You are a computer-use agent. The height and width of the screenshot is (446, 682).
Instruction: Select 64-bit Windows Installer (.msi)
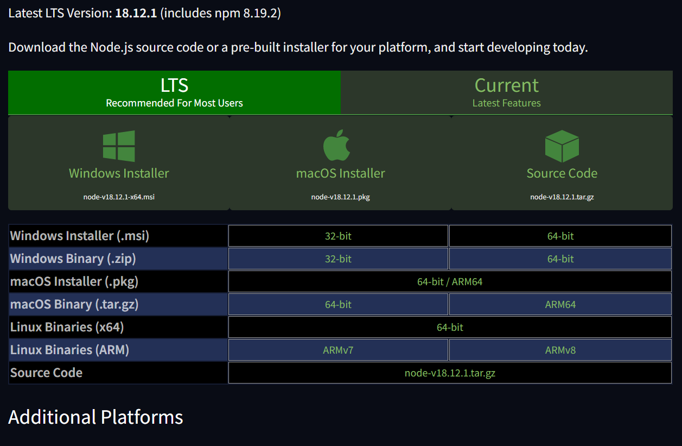tap(560, 236)
